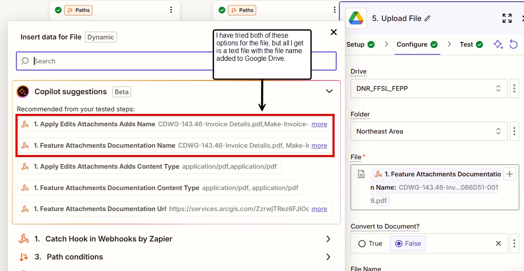Open the Drive dropdown DNR_FFSL_FEPP
The image size is (524, 271).
point(429,89)
